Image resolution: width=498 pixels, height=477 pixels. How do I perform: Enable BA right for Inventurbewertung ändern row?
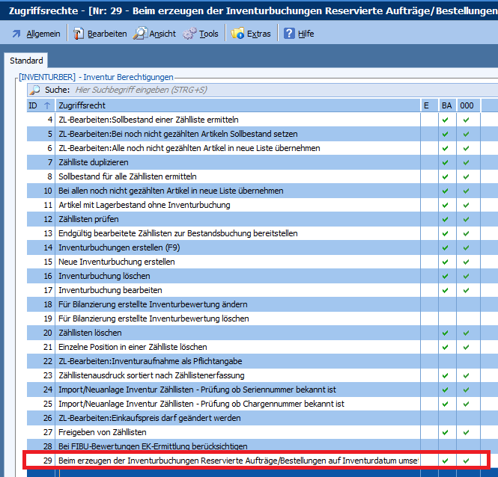(x=446, y=304)
